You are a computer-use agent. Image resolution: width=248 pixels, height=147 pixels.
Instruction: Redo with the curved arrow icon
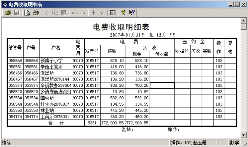click(x=83, y=13)
